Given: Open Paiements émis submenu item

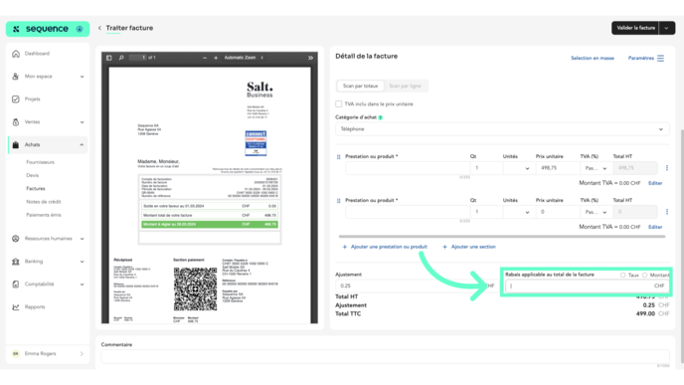Looking at the screenshot, I should pos(44,215).
